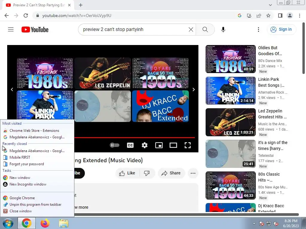This screenshot has height=229, width=306.
Task: Switch the video to miniplayer
Action: click(x=159, y=145)
